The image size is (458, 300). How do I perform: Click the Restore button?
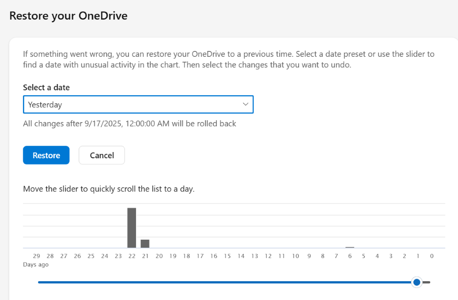pyautogui.click(x=46, y=155)
